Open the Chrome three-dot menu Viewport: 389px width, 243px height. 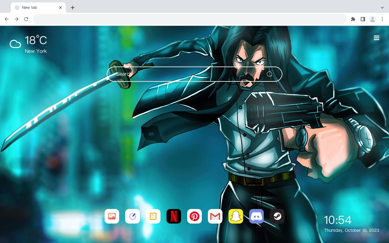[382, 19]
